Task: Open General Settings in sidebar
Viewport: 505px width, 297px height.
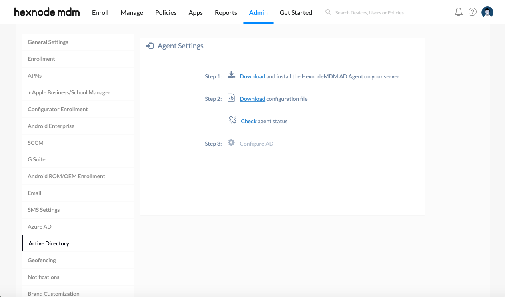Action: tap(78, 42)
